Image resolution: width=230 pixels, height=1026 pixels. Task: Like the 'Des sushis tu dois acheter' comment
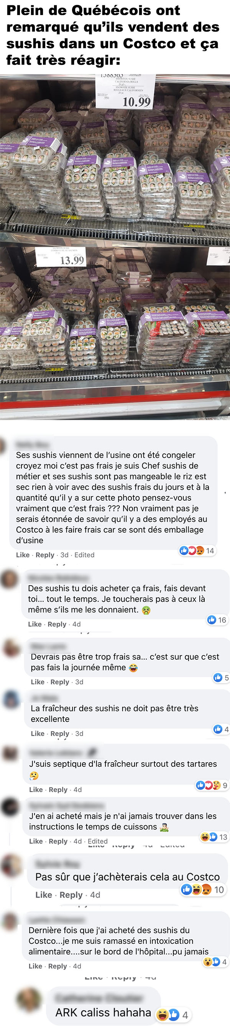pos(34,624)
